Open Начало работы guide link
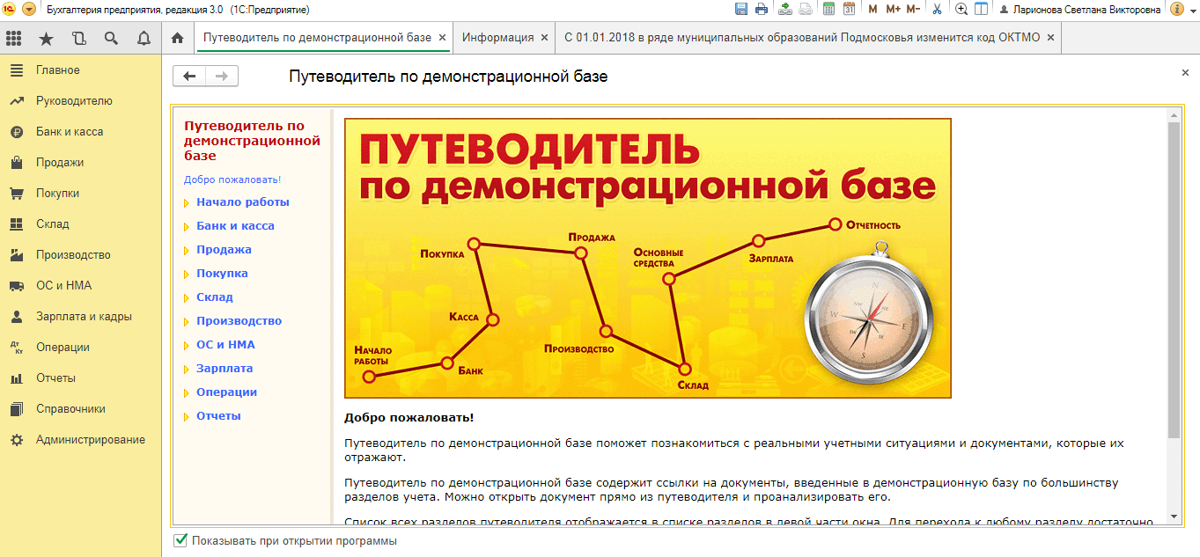Image resolution: width=1200 pixels, height=557 pixels. coord(243,202)
